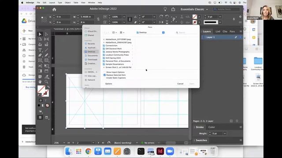Click Open button in Place dialog

192,84
